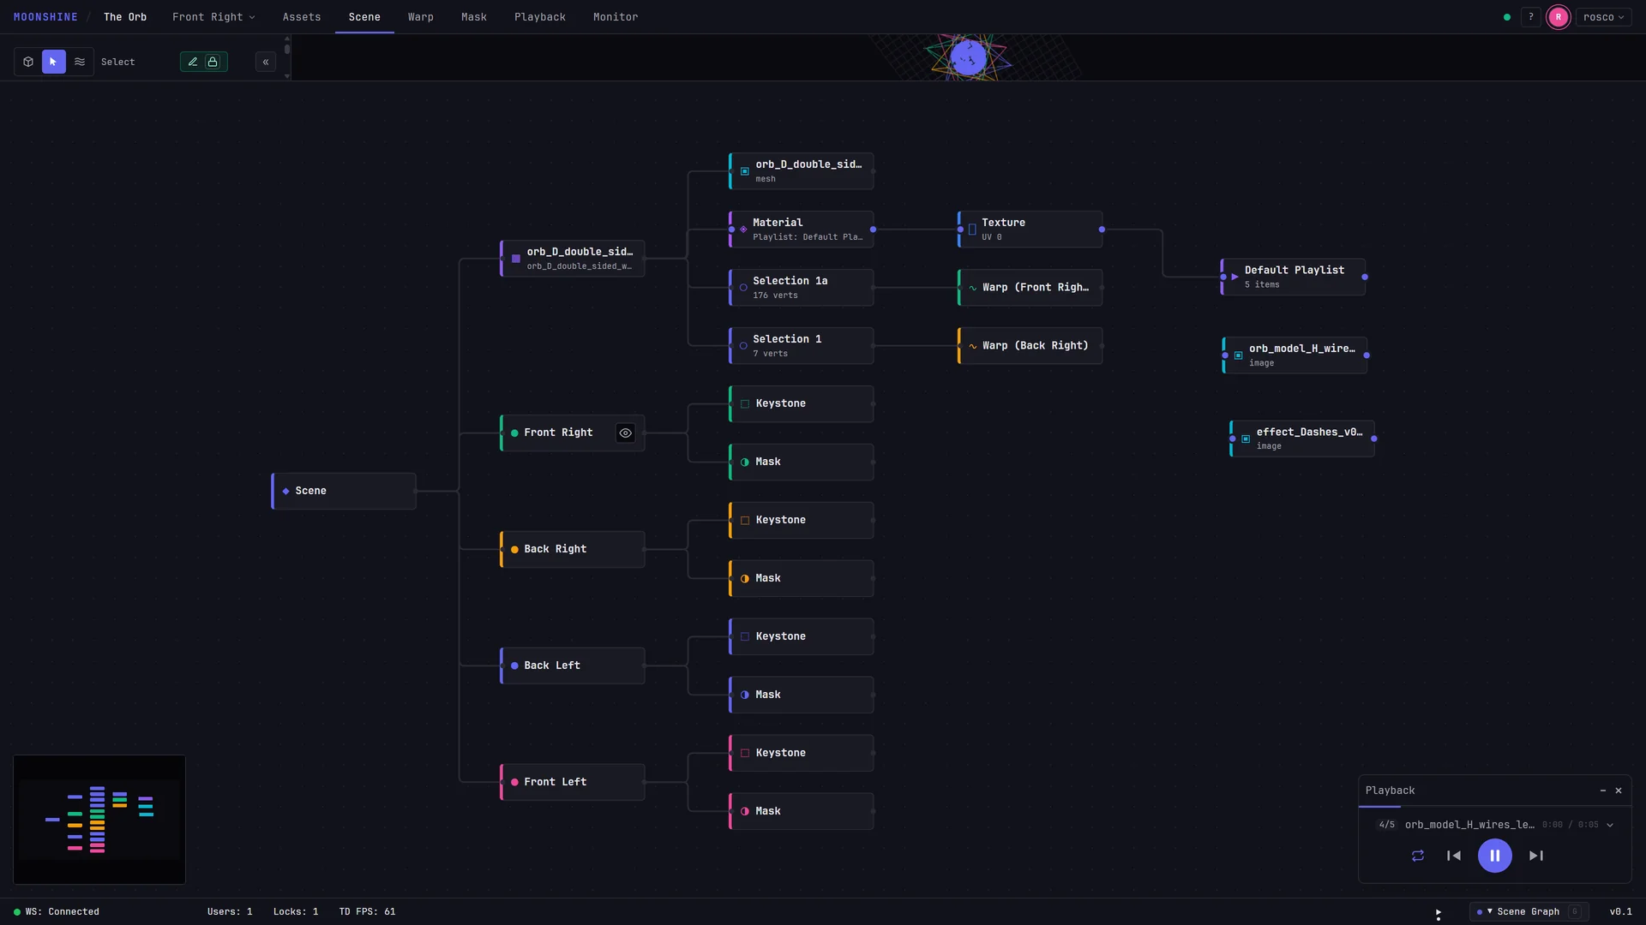Toggle loop repeat in Playback panel
The width and height of the screenshot is (1646, 925).
point(1418,856)
